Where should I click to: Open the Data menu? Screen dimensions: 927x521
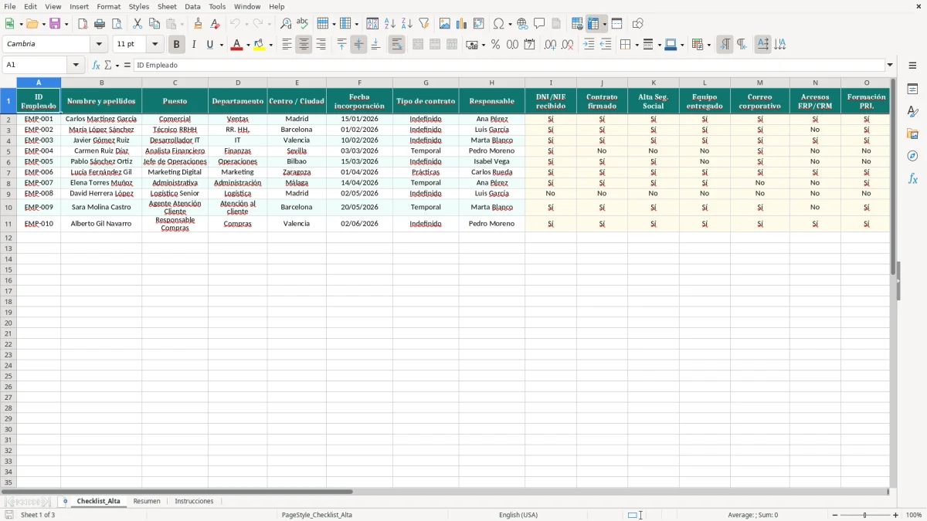pyautogui.click(x=192, y=6)
